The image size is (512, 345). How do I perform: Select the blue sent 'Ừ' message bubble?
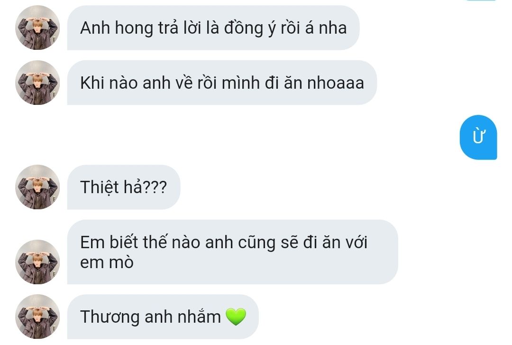(478, 137)
